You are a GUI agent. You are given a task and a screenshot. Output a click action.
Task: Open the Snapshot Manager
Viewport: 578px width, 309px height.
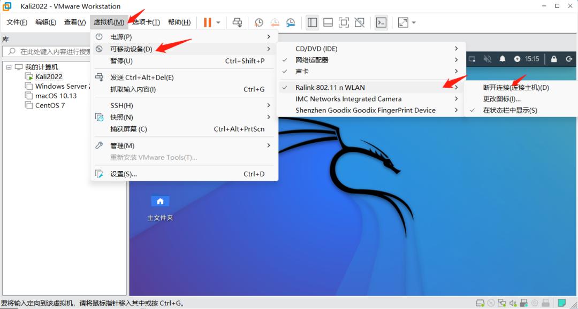coord(291,22)
